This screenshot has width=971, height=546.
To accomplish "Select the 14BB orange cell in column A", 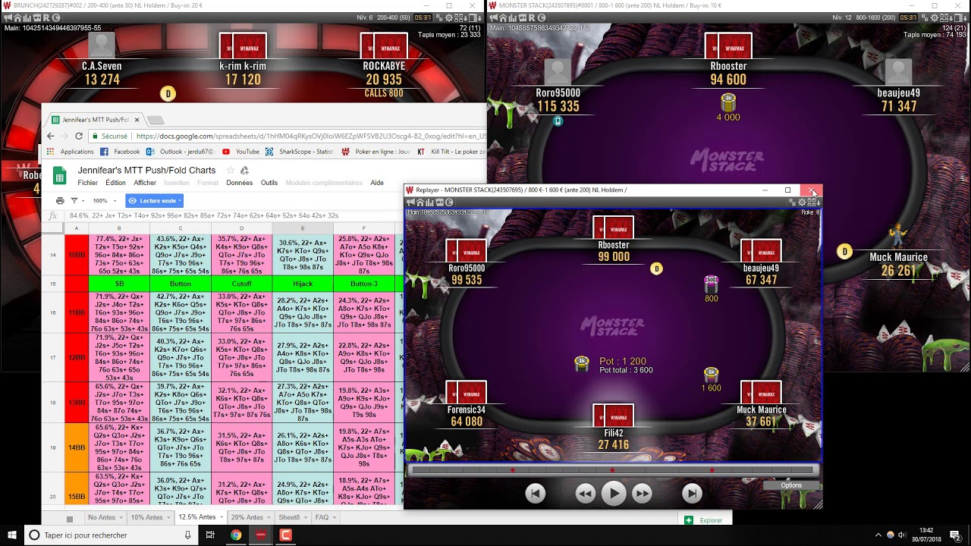I will pyautogui.click(x=77, y=447).
